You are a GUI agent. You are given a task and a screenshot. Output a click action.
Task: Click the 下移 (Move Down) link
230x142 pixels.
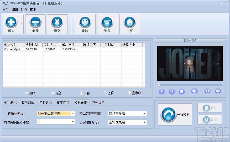point(85,93)
